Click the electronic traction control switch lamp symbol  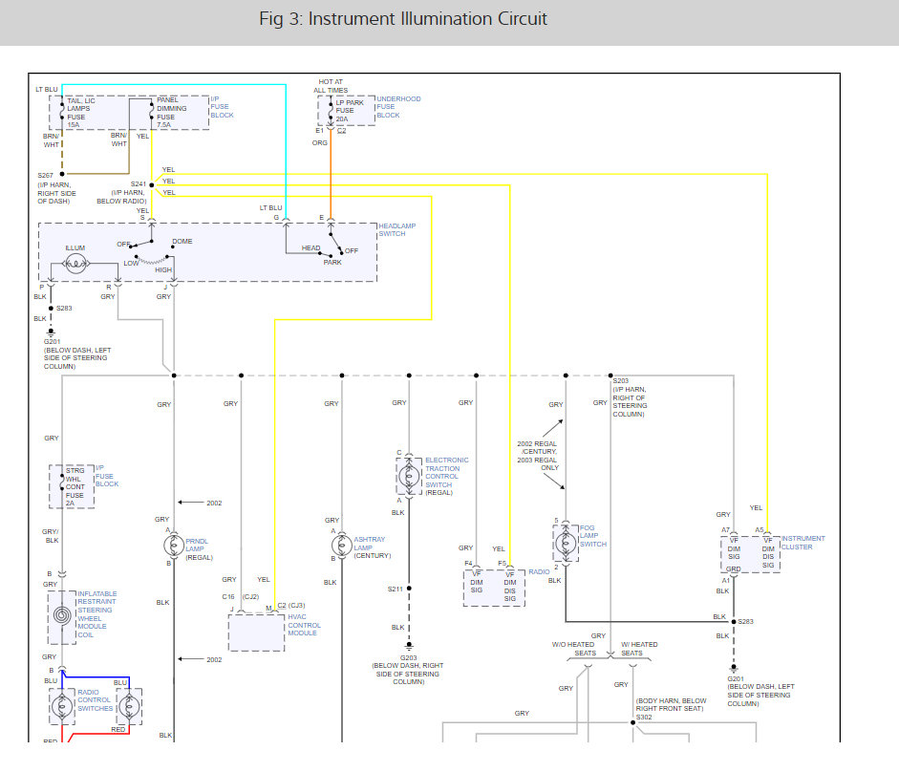(409, 475)
